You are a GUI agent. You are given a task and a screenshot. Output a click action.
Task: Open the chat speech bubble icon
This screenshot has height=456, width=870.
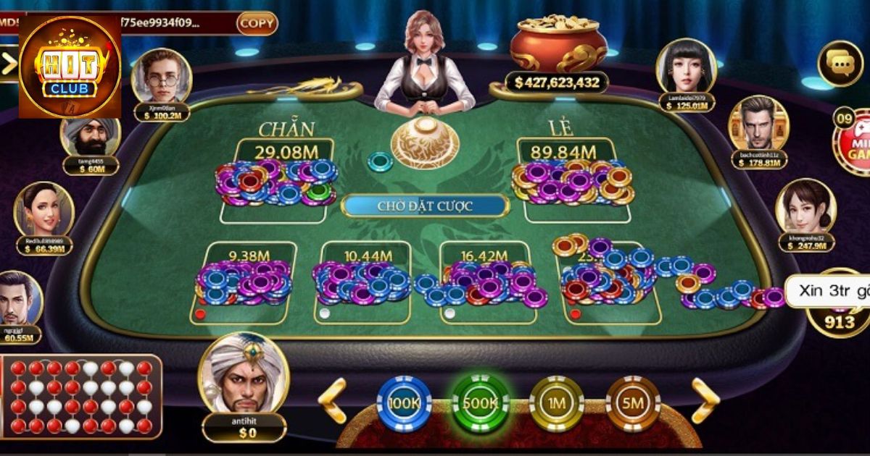click(840, 64)
